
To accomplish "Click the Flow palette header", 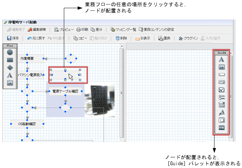I will tap(10, 46).
